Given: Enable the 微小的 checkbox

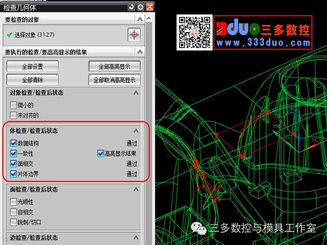Looking at the screenshot, I should pyautogui.click(x=13, y=105).
